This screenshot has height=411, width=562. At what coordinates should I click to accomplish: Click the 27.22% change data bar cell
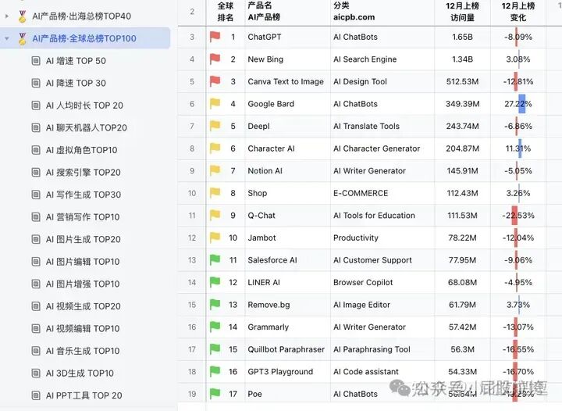coord(518,104)
